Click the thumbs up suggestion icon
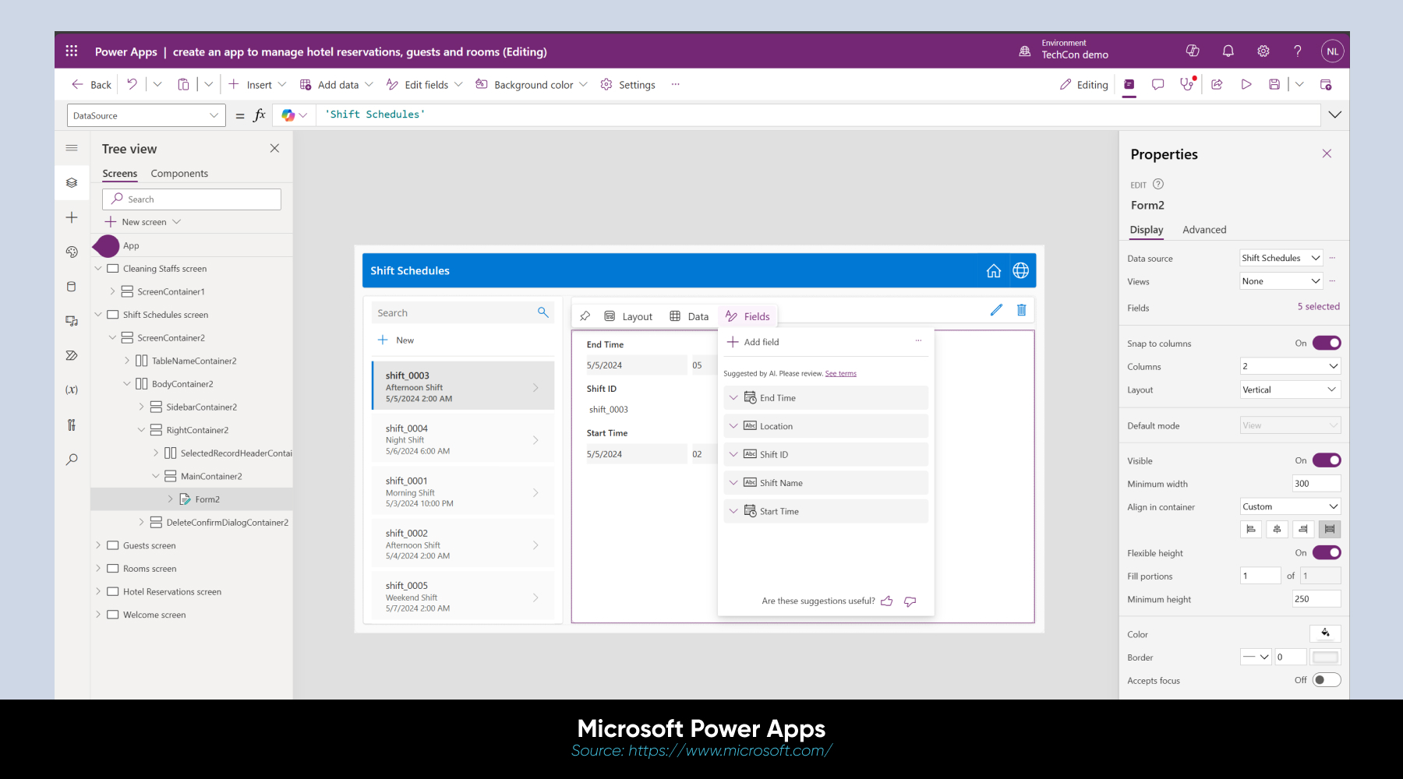Image resolution: width=1403 pixels, height=779 pixels. point(887,601)
